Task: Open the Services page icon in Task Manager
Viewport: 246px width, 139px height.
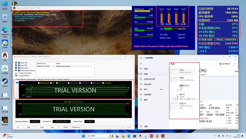Action: pos(141,100)
